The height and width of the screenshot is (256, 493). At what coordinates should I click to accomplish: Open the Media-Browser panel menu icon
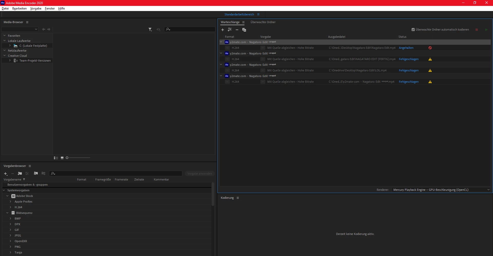27,22
